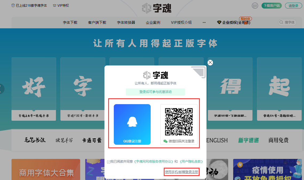
Task: Close the login popup with the X
Action: pos(210,62)
